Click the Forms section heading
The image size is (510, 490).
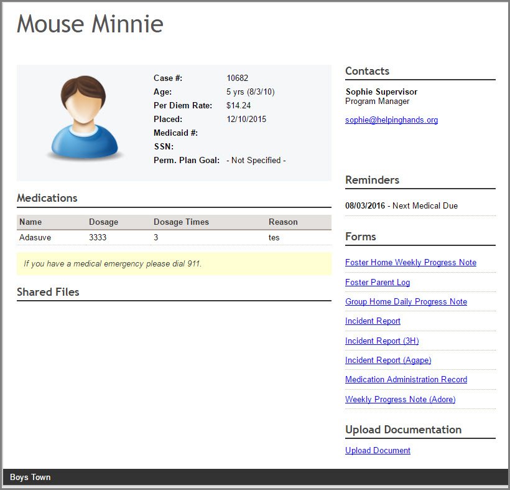[360, 237]
